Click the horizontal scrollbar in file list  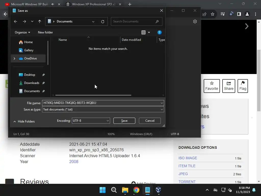click(93, 95)
